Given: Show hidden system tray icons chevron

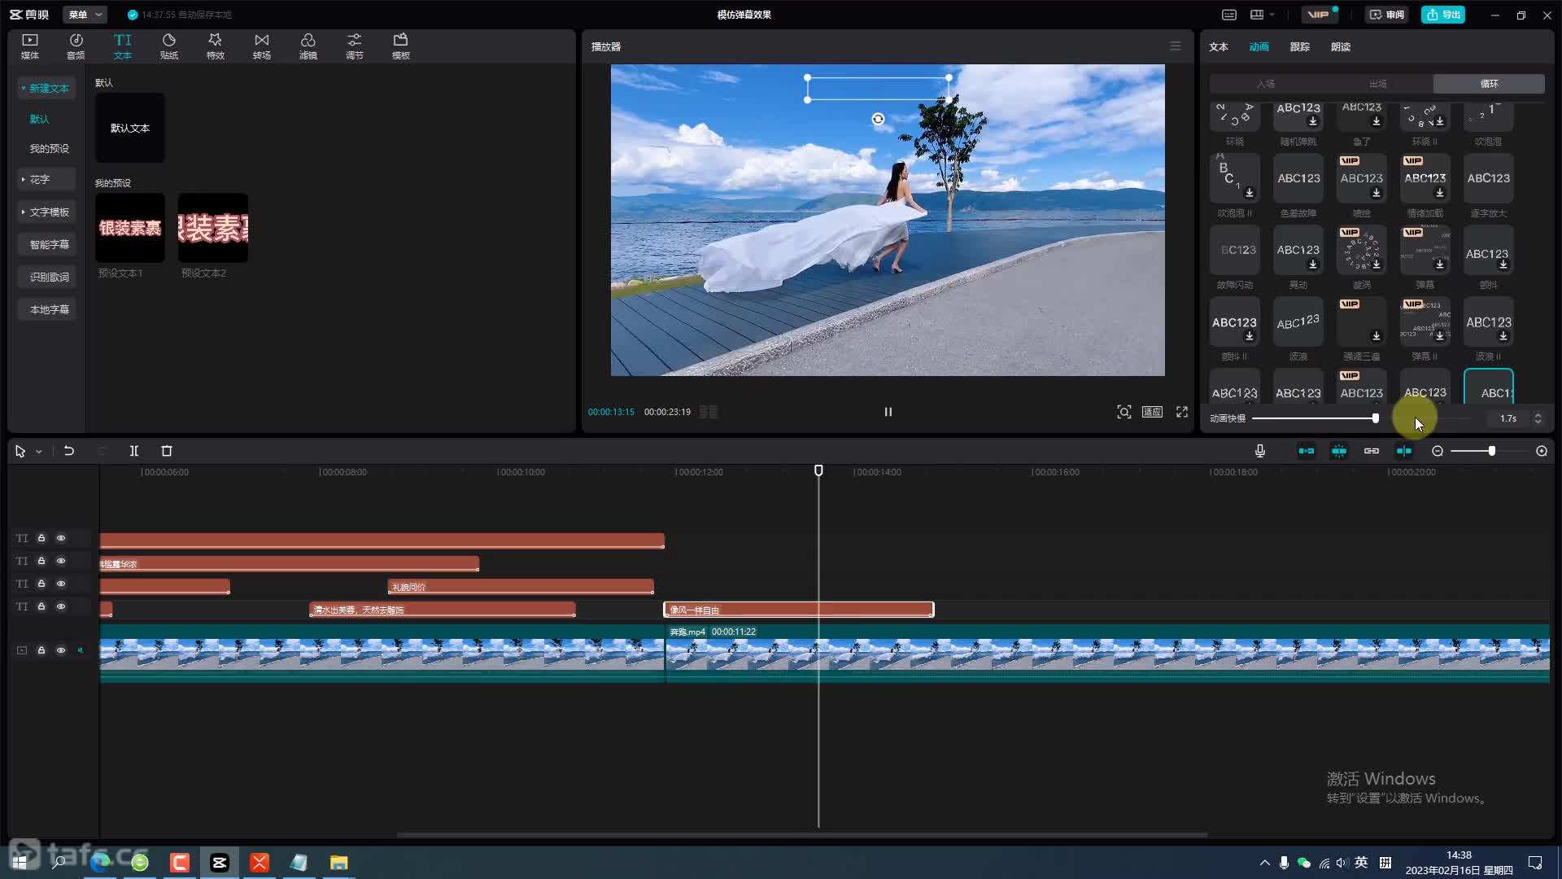Looking at the screenshot, I should (x=1264, y=863).
